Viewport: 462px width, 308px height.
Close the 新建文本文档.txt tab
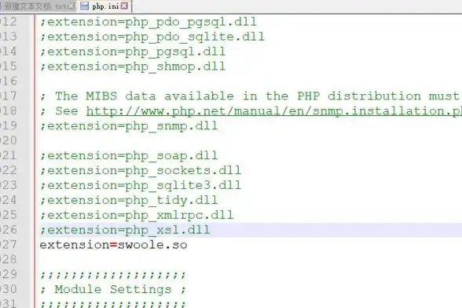coord(71,6)
